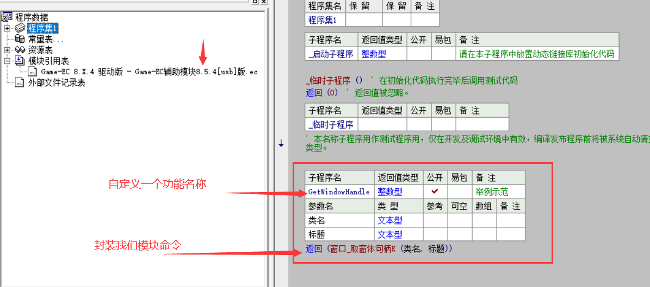Select the GetWindowHandle subroutine name
Screen dimensions: 650x287
click(339, 192)
